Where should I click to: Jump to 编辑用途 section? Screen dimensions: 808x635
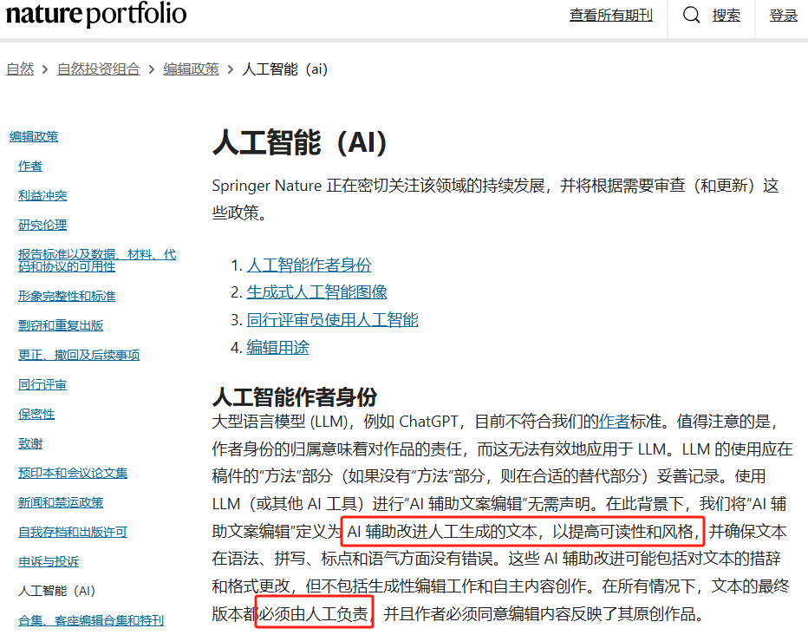[x=277, y=348]
